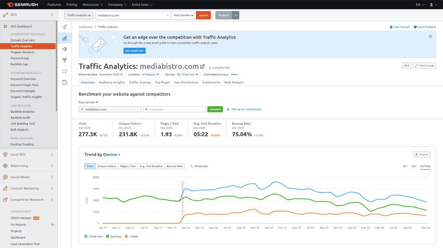The image size is (443, 248).
Task: Open the EN language dropdown
Action: pyautogui.click(x=420, y=4)
